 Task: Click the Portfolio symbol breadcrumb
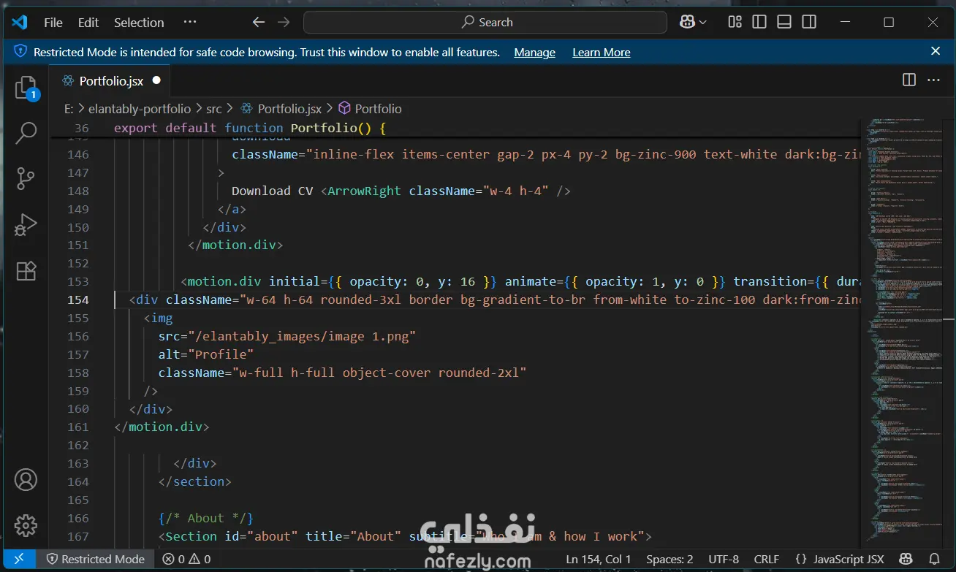point(378,109)
